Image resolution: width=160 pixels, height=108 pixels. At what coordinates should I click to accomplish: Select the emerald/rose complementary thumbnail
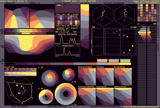[123, 96]
